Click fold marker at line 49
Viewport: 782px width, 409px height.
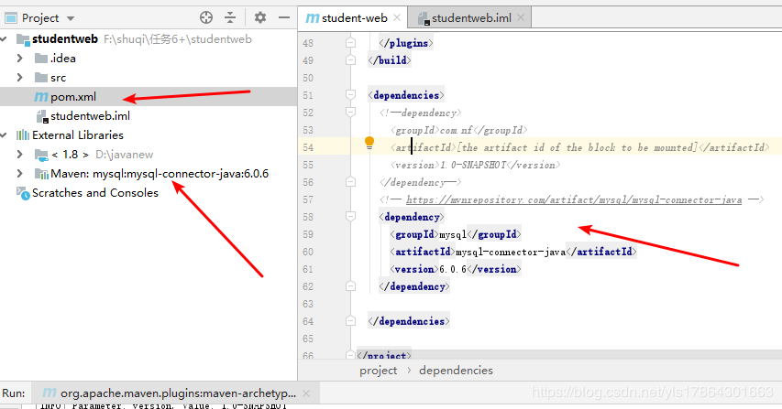350,60
